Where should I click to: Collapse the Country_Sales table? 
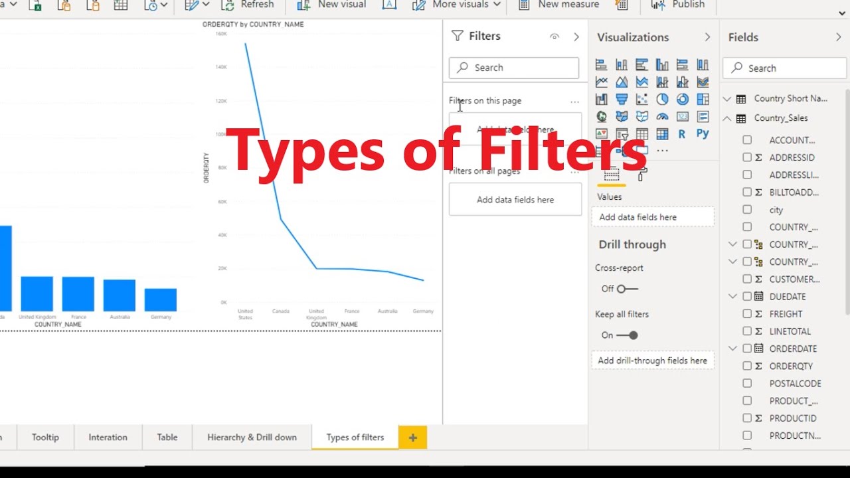726,118
